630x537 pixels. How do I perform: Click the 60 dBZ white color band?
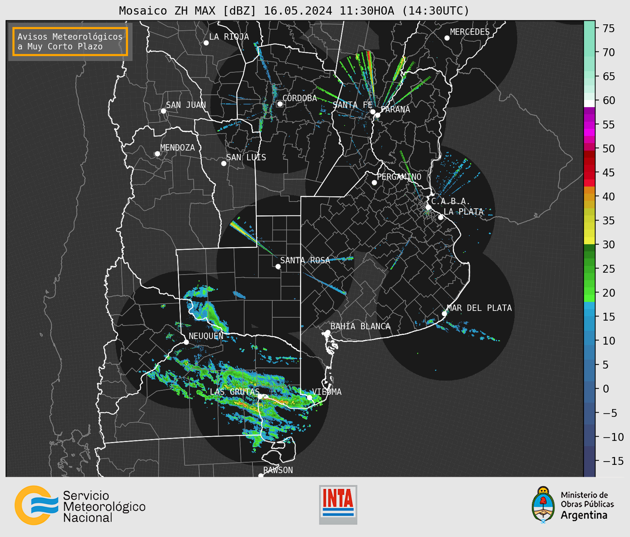click(x=589, y=103)
